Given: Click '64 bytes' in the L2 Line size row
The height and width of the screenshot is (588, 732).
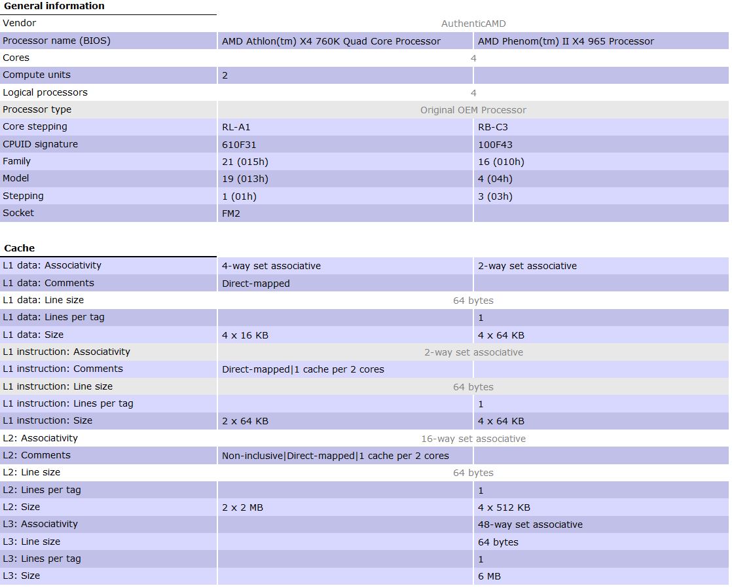Looking at the screenshot, I should click(473, 473).
